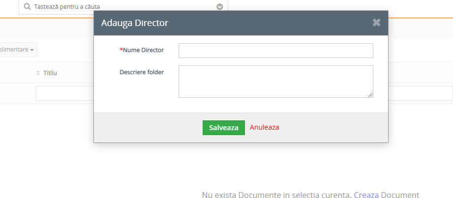This screenshot has height=198, width=453.
Task: Click the search magnifier icon
Action: click(x=27, y=6)
